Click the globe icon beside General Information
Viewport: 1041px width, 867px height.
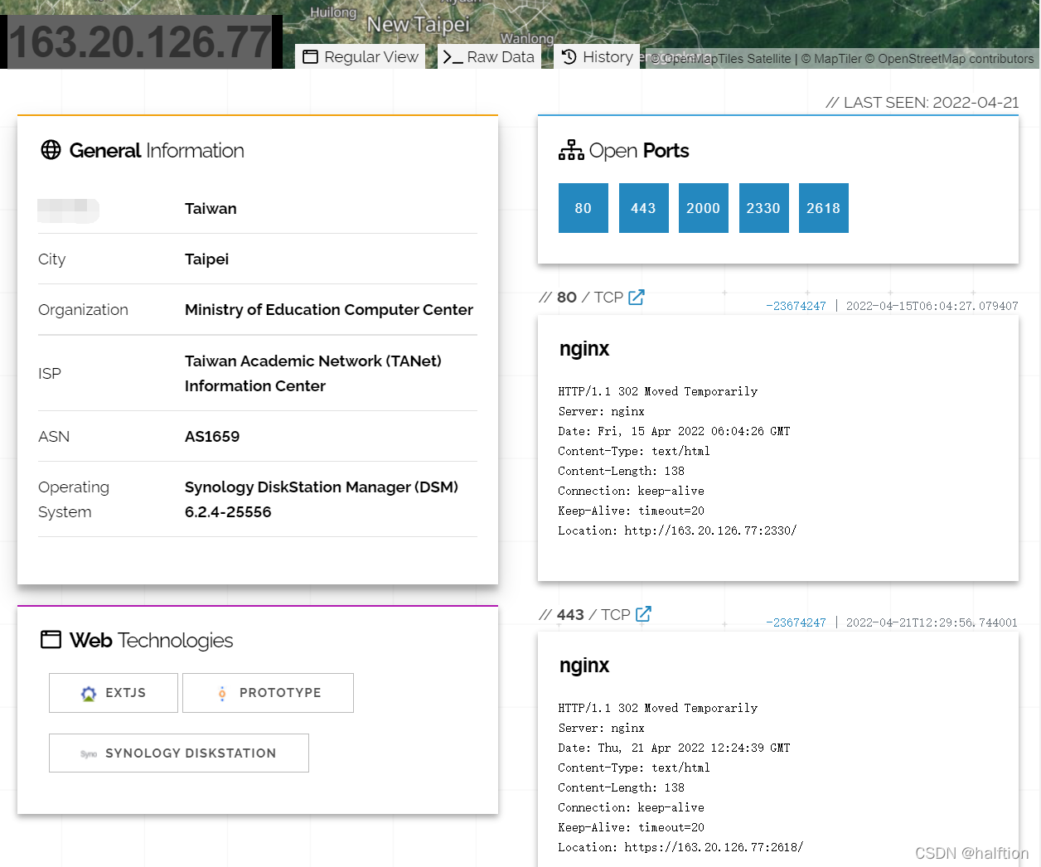tap(51, 150)
